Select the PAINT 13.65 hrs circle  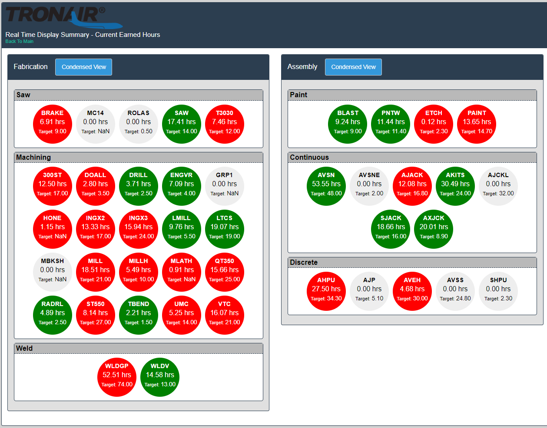coord(477,124)
